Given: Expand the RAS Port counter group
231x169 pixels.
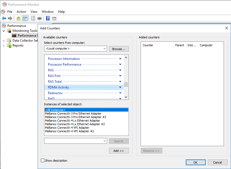Looking at the screenshot, I should point(120,76).
